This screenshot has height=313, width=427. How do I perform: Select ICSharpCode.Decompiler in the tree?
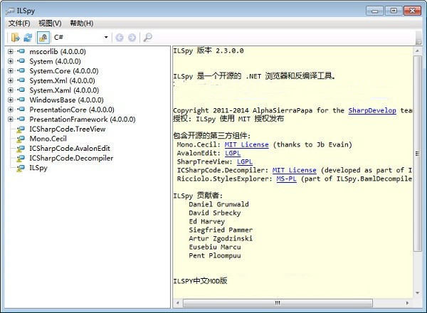pos(71,158)
